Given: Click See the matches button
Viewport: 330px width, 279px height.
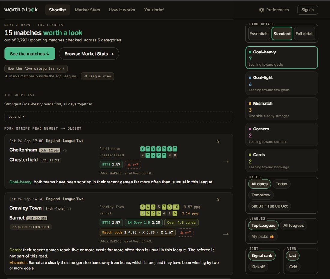Looking at the screenshot, I should 30,54.
